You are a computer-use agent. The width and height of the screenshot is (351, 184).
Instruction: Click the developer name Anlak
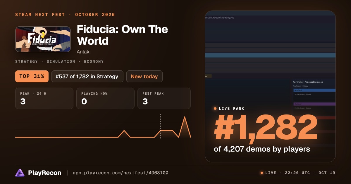pyautogui.click(x=83, y=52)
